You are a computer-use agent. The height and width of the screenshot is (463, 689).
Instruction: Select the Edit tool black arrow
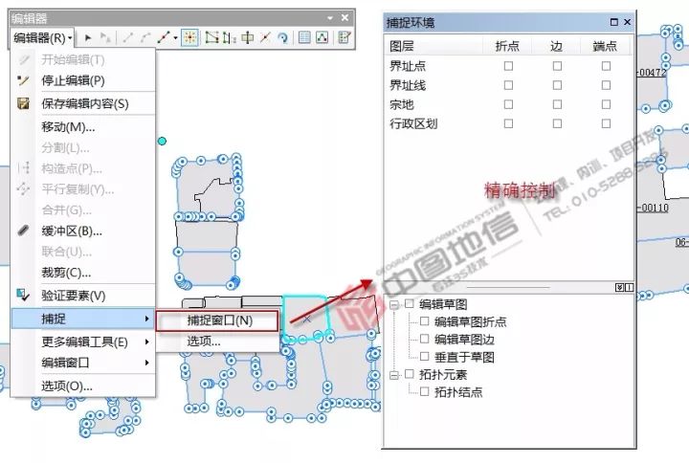(88, 38)
